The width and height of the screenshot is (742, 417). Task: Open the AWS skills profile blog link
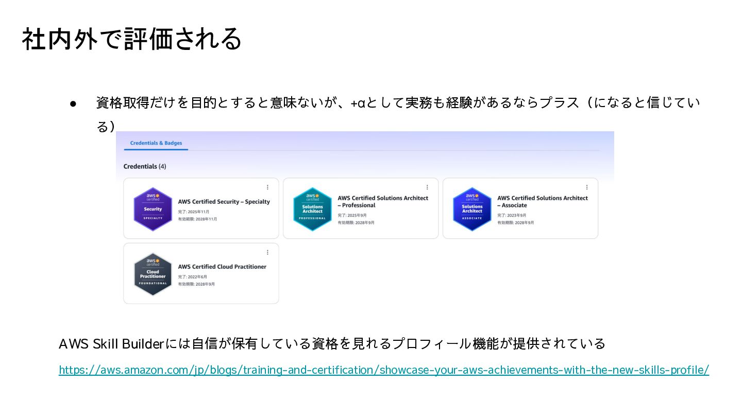click(x=384, y=370)
